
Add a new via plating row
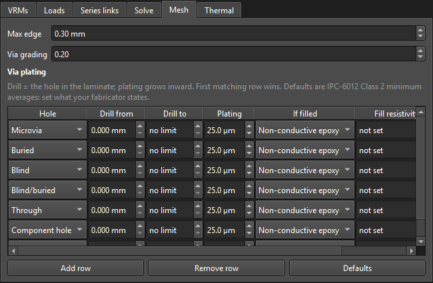coord(75,268)
